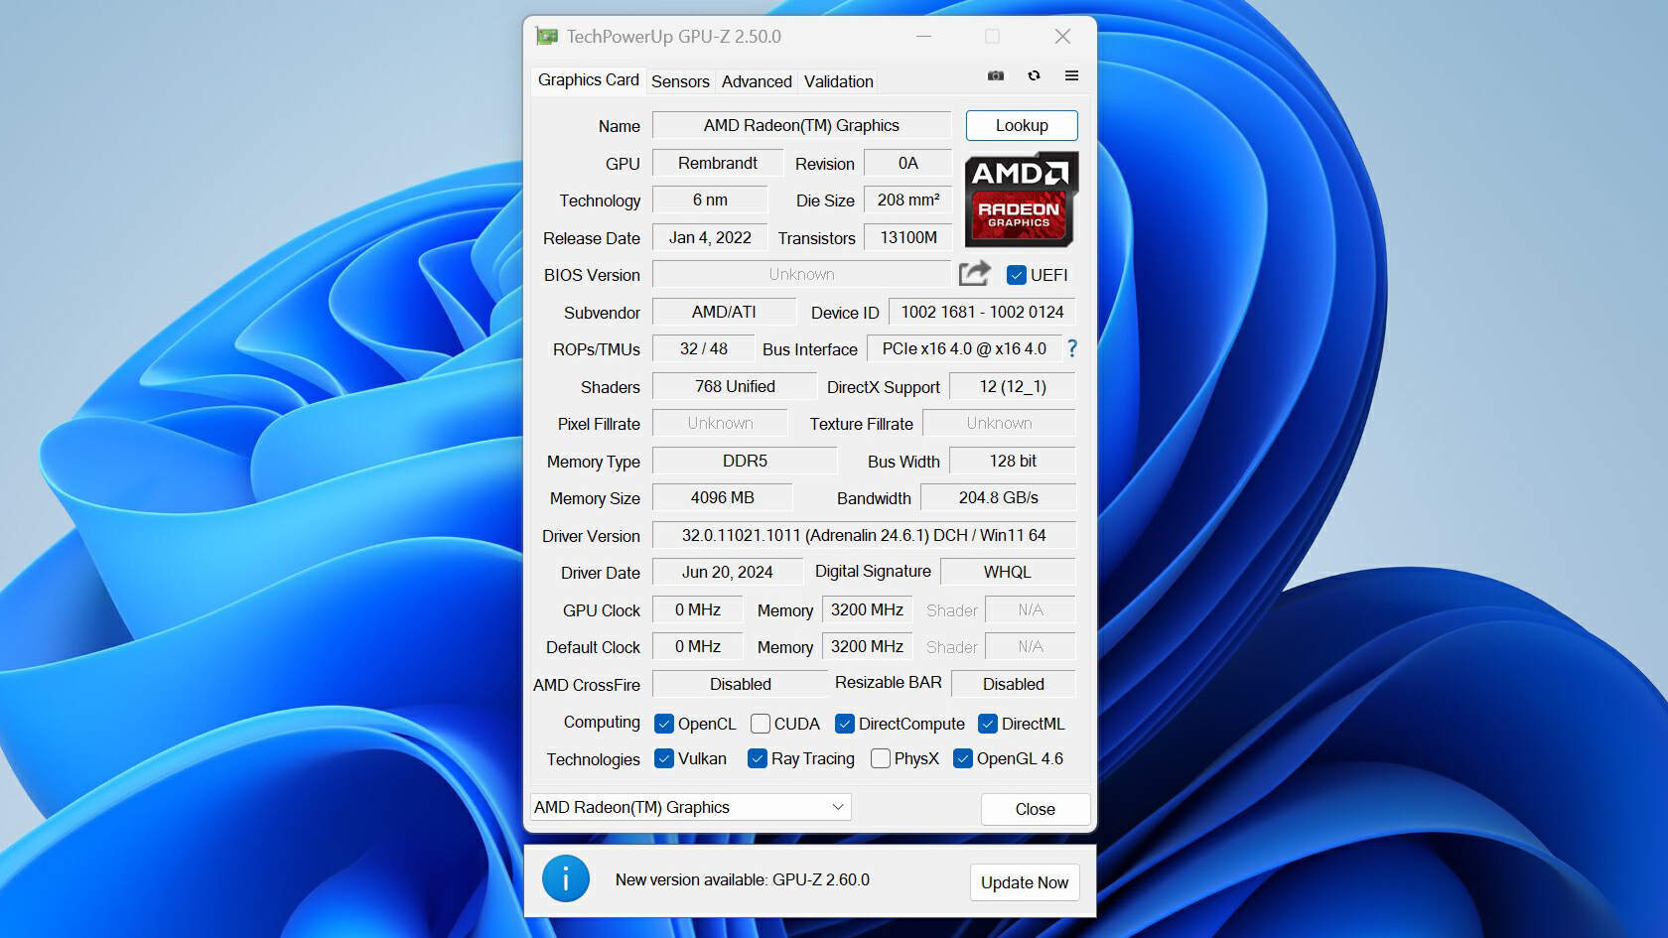
Task: Click the Memory Size value 4096 MB
Action: tap(722, 497)
